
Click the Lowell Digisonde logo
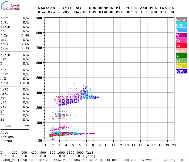10,6
